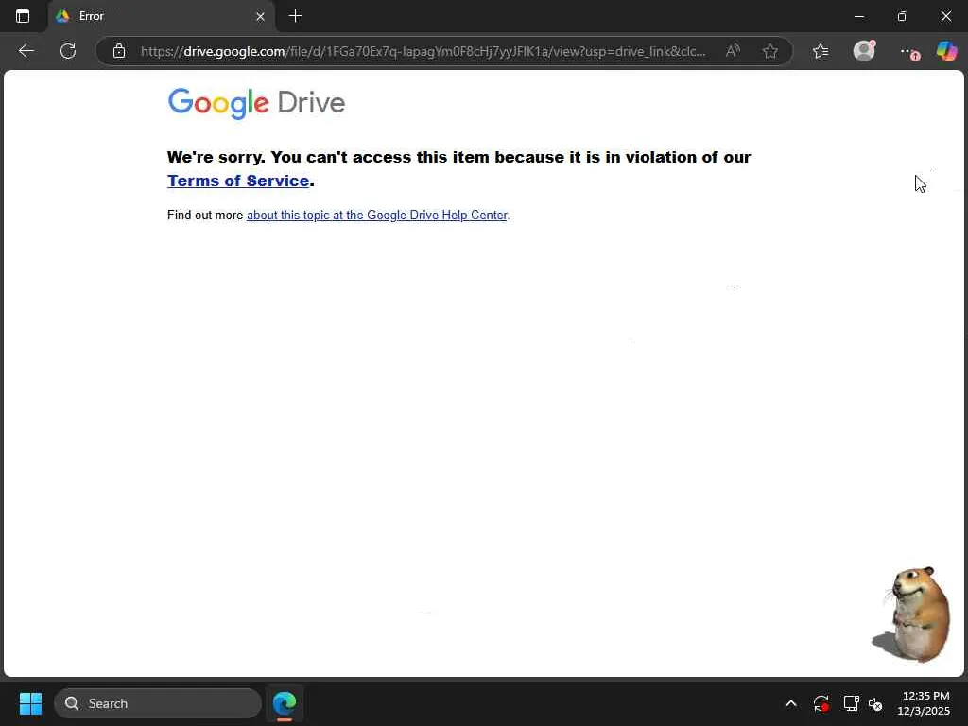968x726 pixels.
Task: Open the Copilot sidebar
Action: pos(946,51)
